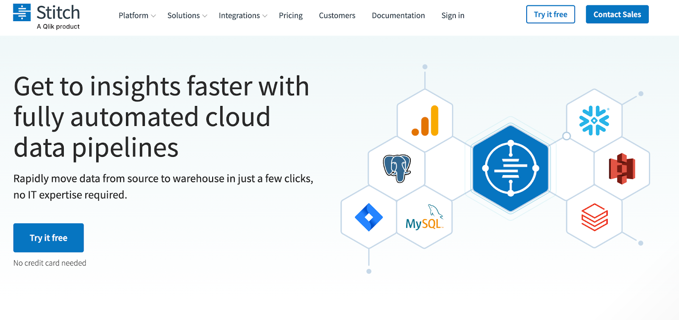Screen dimensions: 679x320
Task: Click the Contact Sales button
Action: [617, 14]
